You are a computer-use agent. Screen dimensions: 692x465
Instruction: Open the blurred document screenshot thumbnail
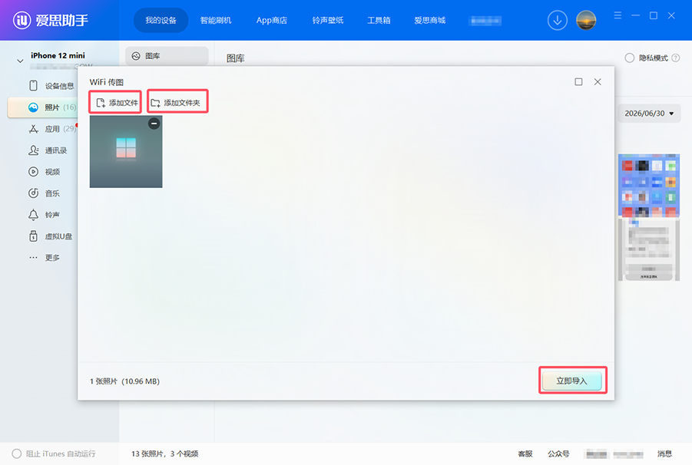(x=649, y=249)
